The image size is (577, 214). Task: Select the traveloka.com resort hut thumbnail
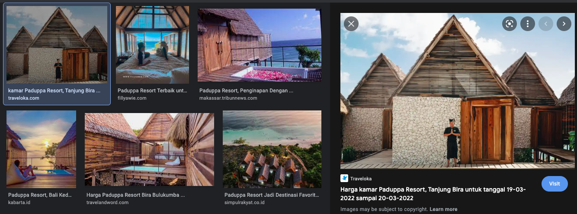point(57,44)
